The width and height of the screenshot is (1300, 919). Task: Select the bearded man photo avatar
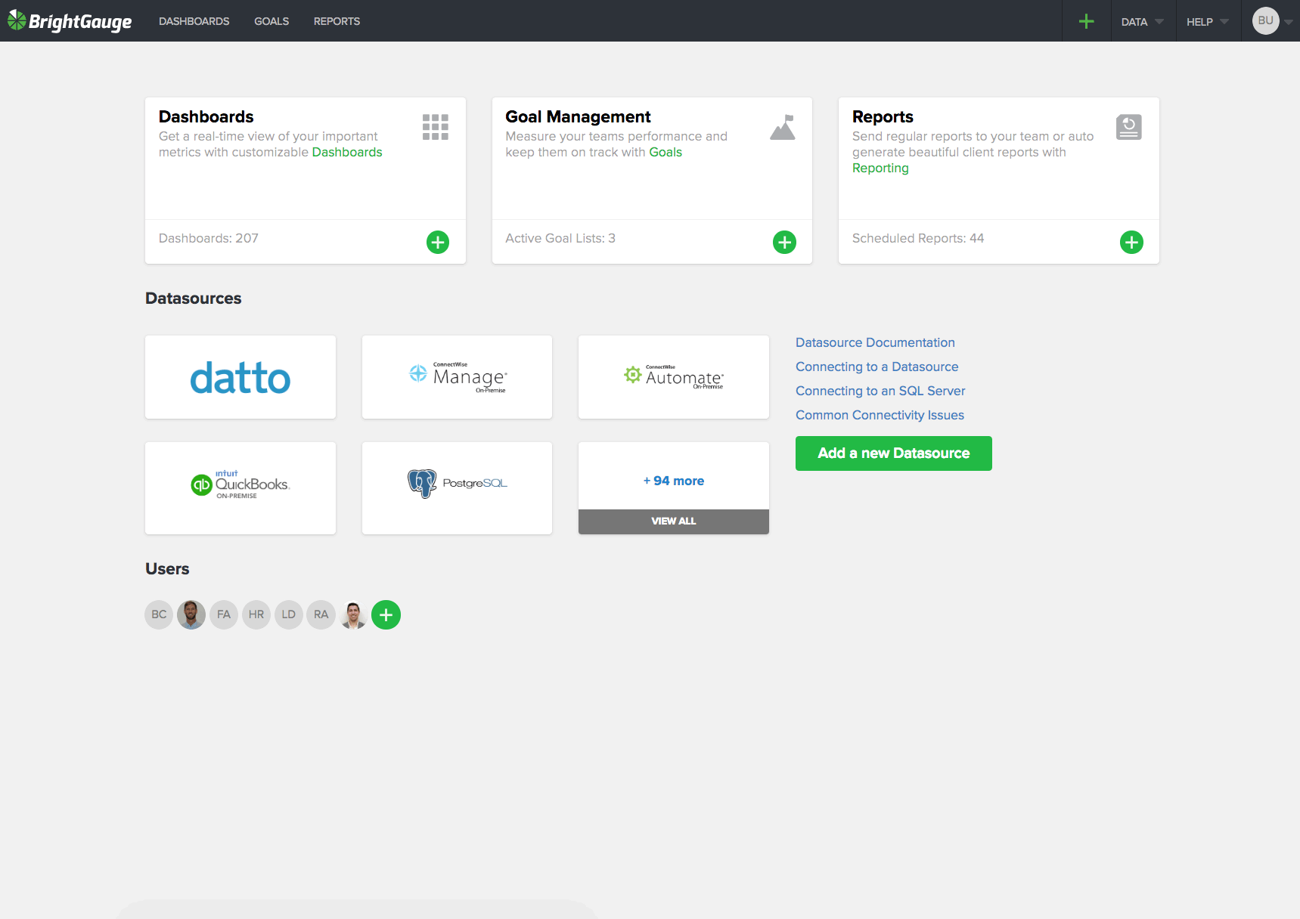tap(191, 614)
